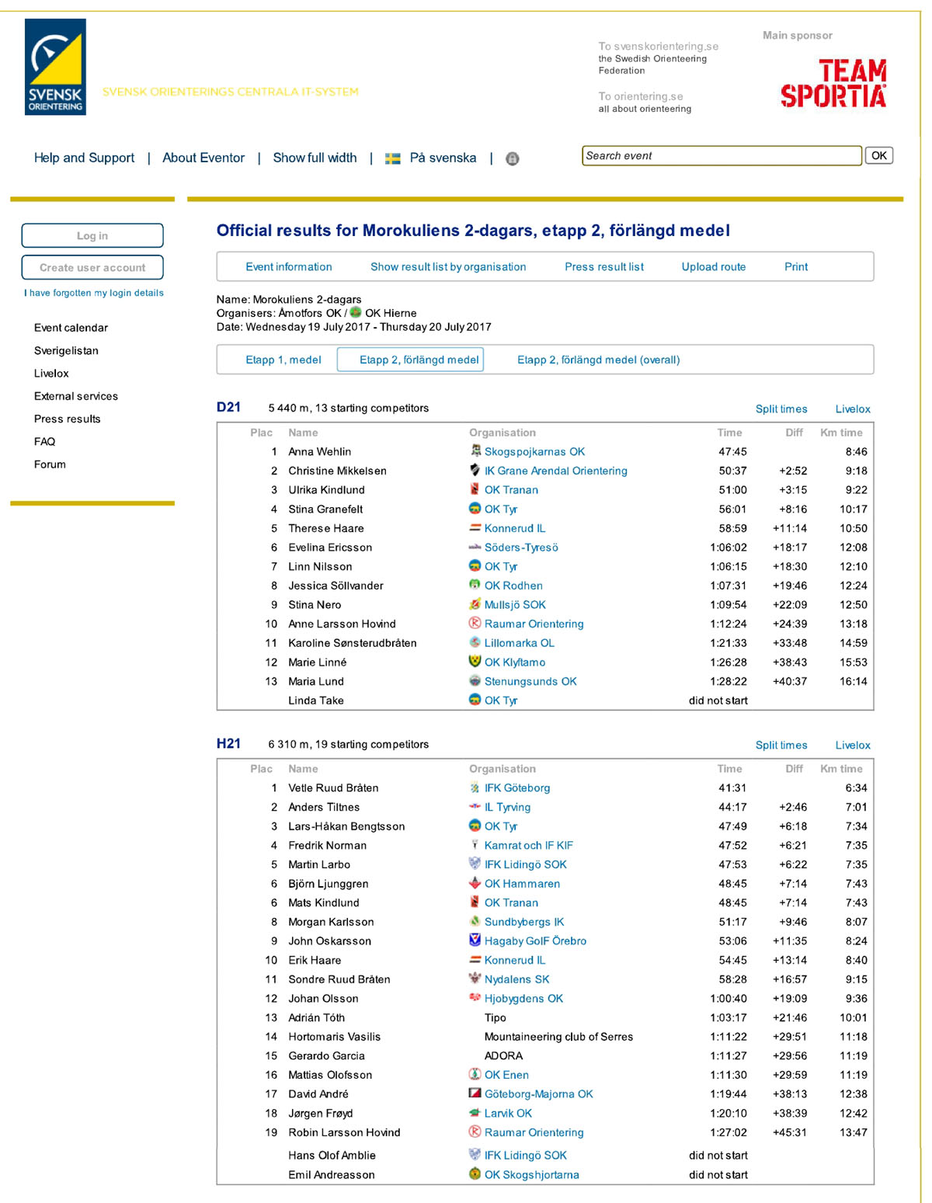Click the Göteborg-Majorna OK club icon
This screenshot has width=932, height=1203.
click(x=475, y=1093)
